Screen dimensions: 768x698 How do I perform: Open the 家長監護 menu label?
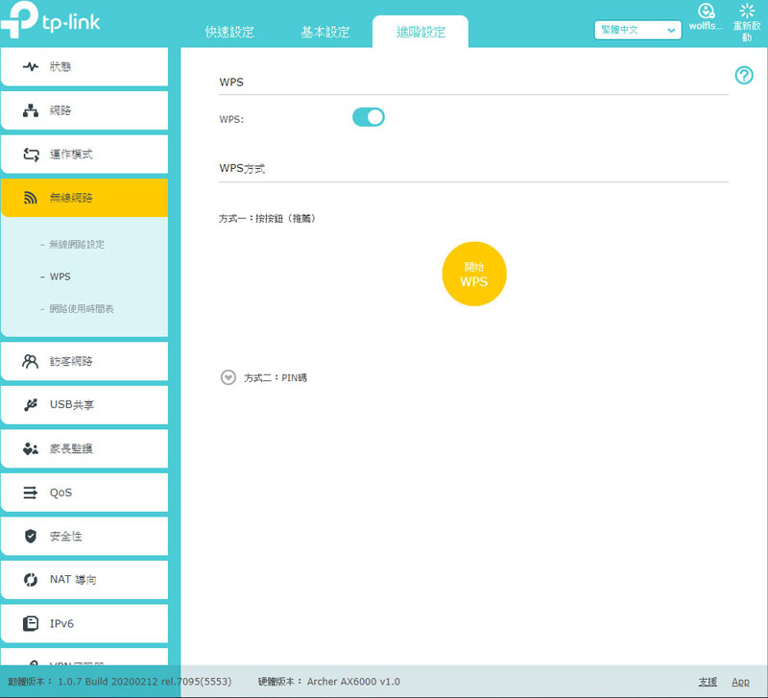(71, 448)
